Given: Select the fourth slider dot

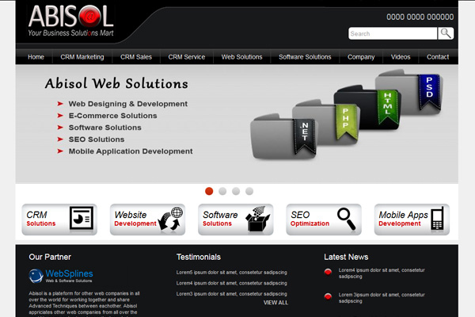Looking at the screenshot, I should [249, 191].
